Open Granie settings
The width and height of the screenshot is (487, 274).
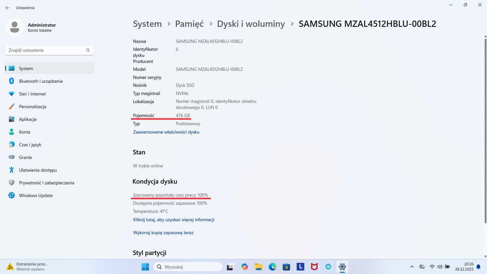click(49, 157)
